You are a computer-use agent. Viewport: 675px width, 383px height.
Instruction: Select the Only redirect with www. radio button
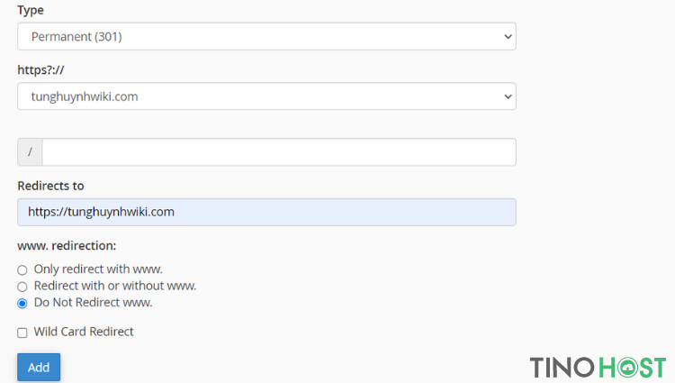point(22,270)
